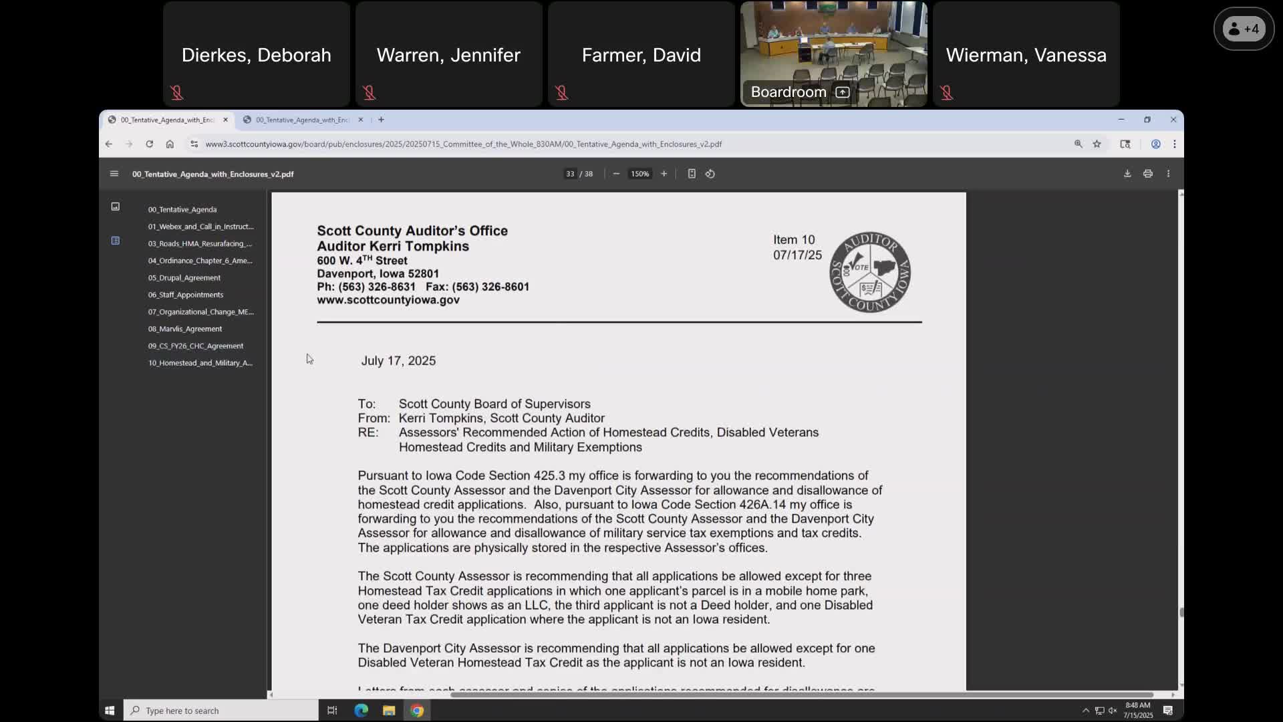Switch to fit-to-page view
This screenshot has height=722, width=1283.
[692, 173]
